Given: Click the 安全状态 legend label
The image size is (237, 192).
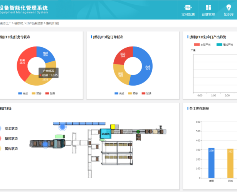Looking at the screenshot, I should click(x=11, y=129).
